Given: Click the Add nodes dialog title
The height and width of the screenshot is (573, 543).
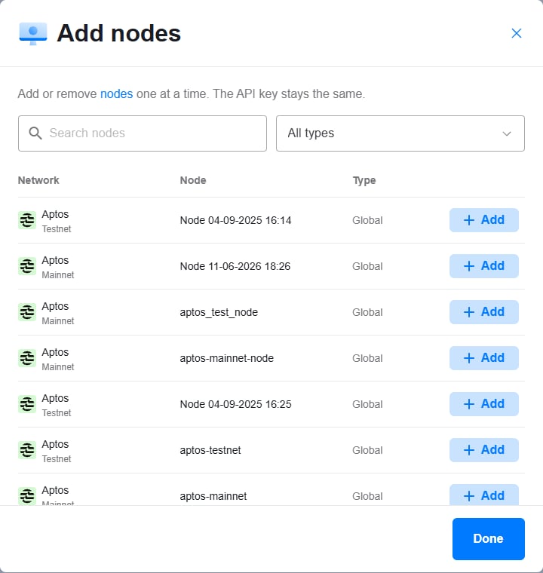Looking at the screenshot, I should tap(119, 33).
